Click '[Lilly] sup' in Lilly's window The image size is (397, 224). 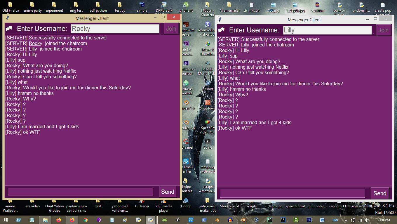click(228, 56)
